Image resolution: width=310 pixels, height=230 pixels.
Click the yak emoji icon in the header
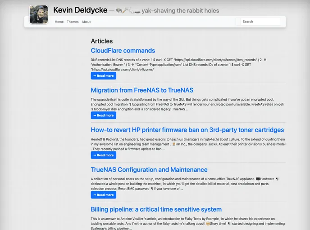pos(119,10)
